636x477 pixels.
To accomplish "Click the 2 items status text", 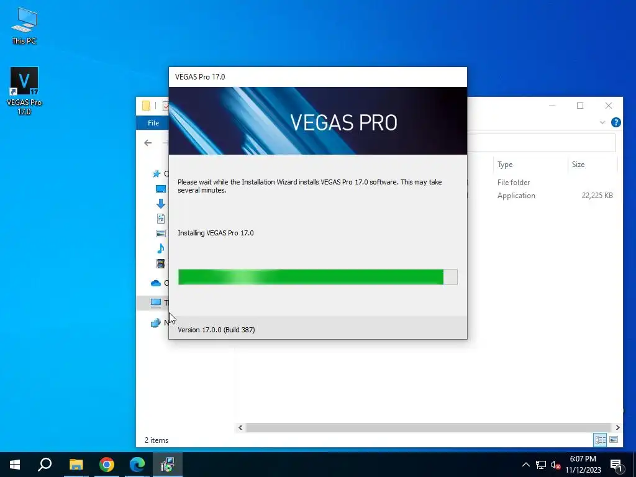I will (157, 440).
